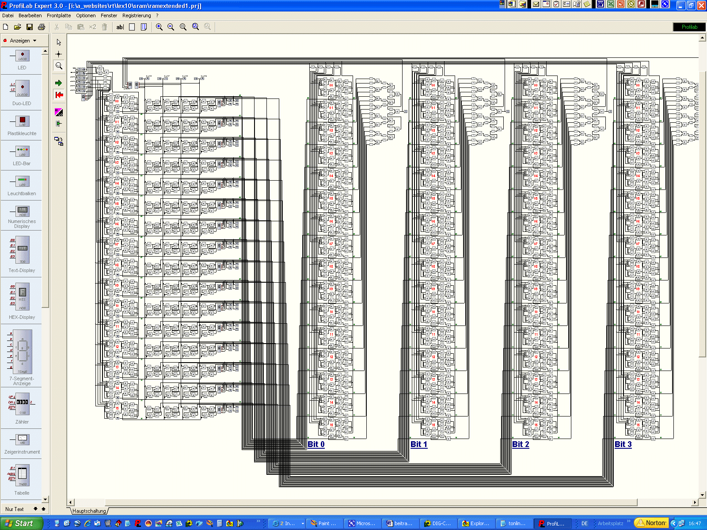The width and height of the screenshot is (707, 530).
Task: Click the Bit 1 label link
Action: click(419, 444)
